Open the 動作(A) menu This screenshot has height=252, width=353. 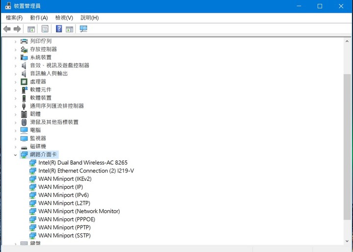tap(39, 18)
